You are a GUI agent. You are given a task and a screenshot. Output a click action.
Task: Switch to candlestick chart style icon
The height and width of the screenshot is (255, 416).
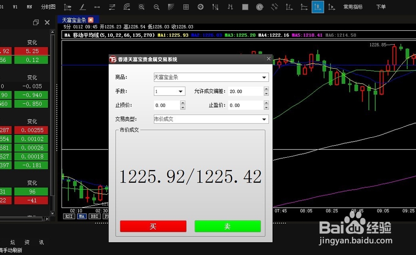pos(230,7)
